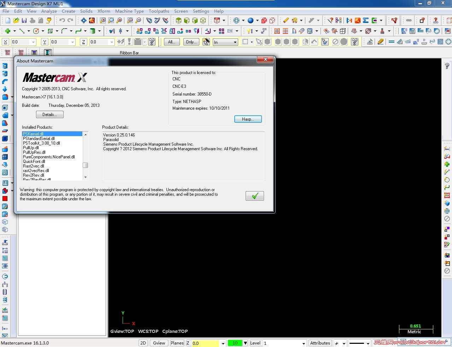Toggle 2D/3D construction mode in status bar
Viewport: 452px width, 347px height.
tap(143, 343)
